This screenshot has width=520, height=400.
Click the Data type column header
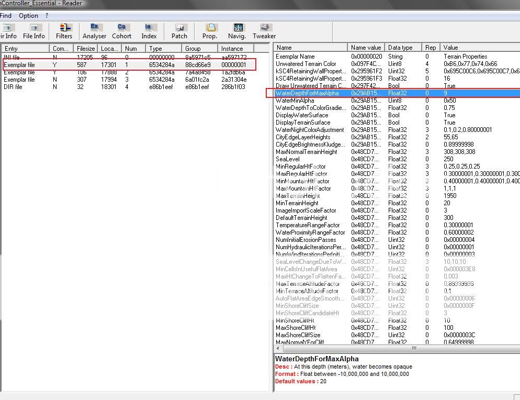tap(403, 48)
